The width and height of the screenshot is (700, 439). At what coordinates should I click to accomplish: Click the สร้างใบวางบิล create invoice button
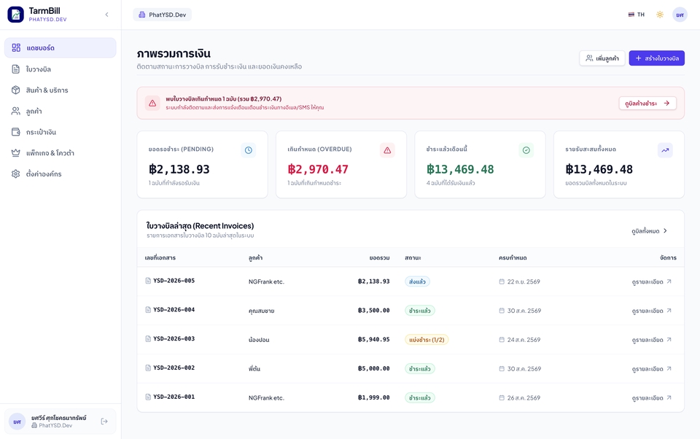pos(657,58)
